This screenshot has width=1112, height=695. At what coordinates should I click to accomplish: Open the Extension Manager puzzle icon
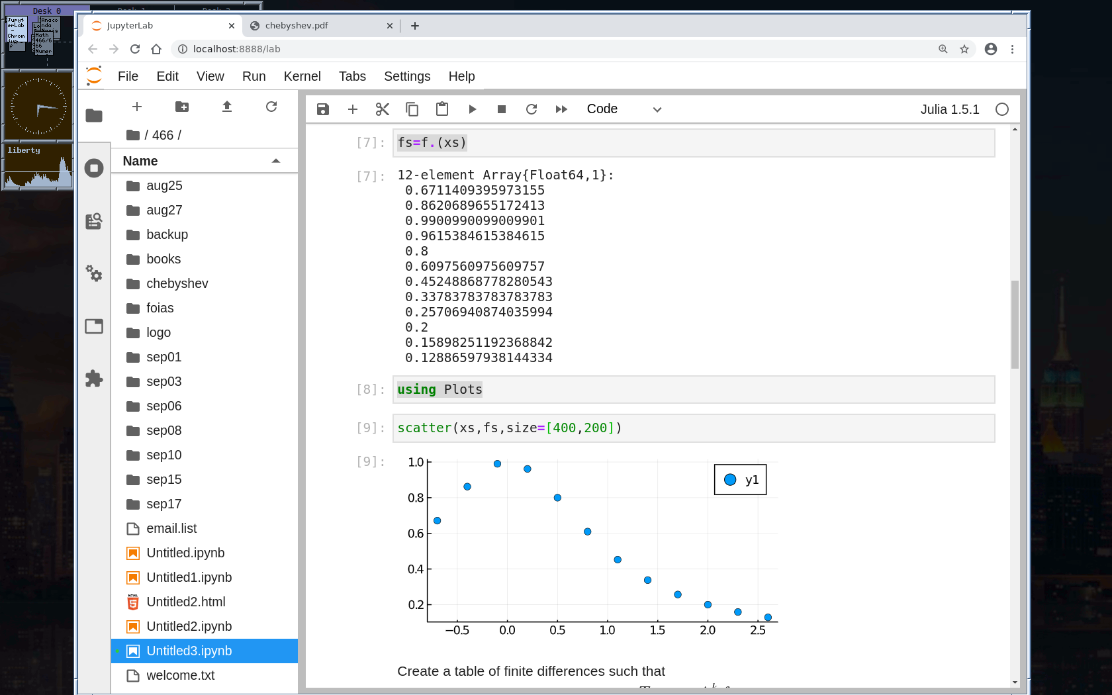point(94,379)
